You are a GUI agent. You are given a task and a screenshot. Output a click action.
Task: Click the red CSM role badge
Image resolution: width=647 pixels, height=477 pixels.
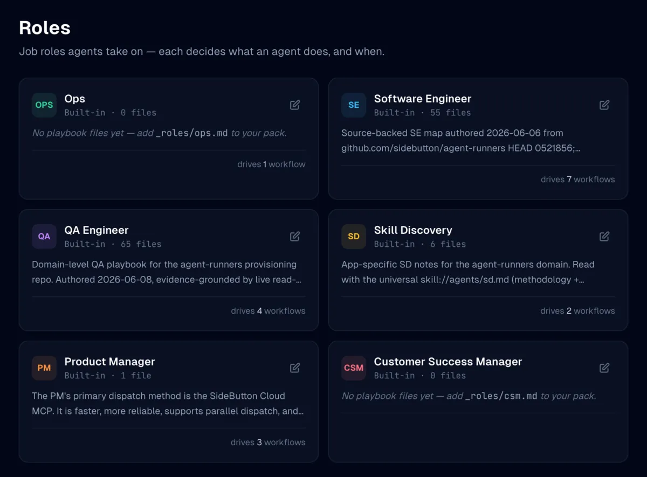tap(354, 368)
